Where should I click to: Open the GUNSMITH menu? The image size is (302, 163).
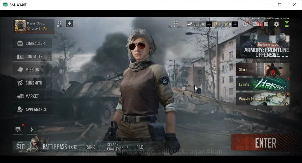click(32, 83)
